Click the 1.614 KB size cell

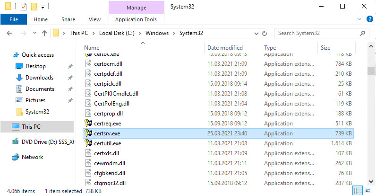tap(342, 143)
